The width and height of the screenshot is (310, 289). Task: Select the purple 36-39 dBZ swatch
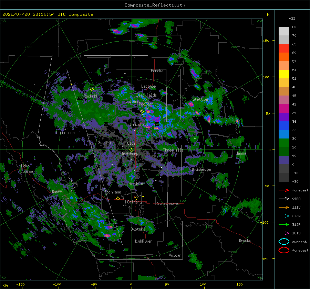click(x=284, y=117)
